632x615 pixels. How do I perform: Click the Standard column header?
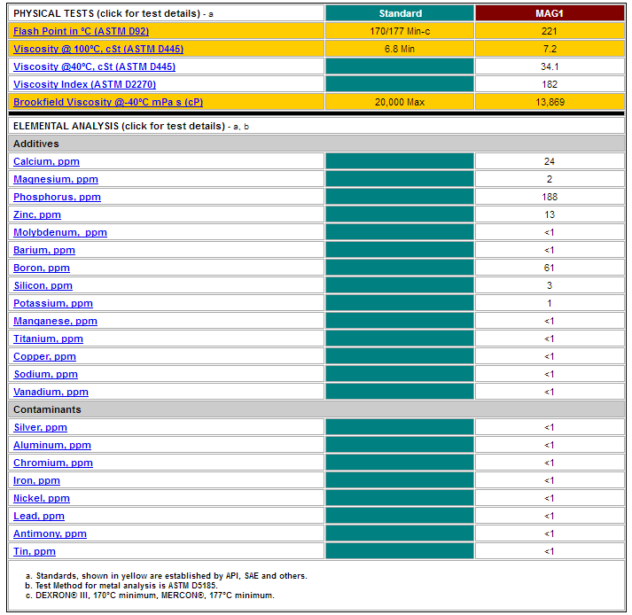tap(400, 13)
